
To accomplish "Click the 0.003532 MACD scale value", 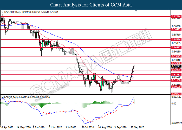I will pos(177,97).
